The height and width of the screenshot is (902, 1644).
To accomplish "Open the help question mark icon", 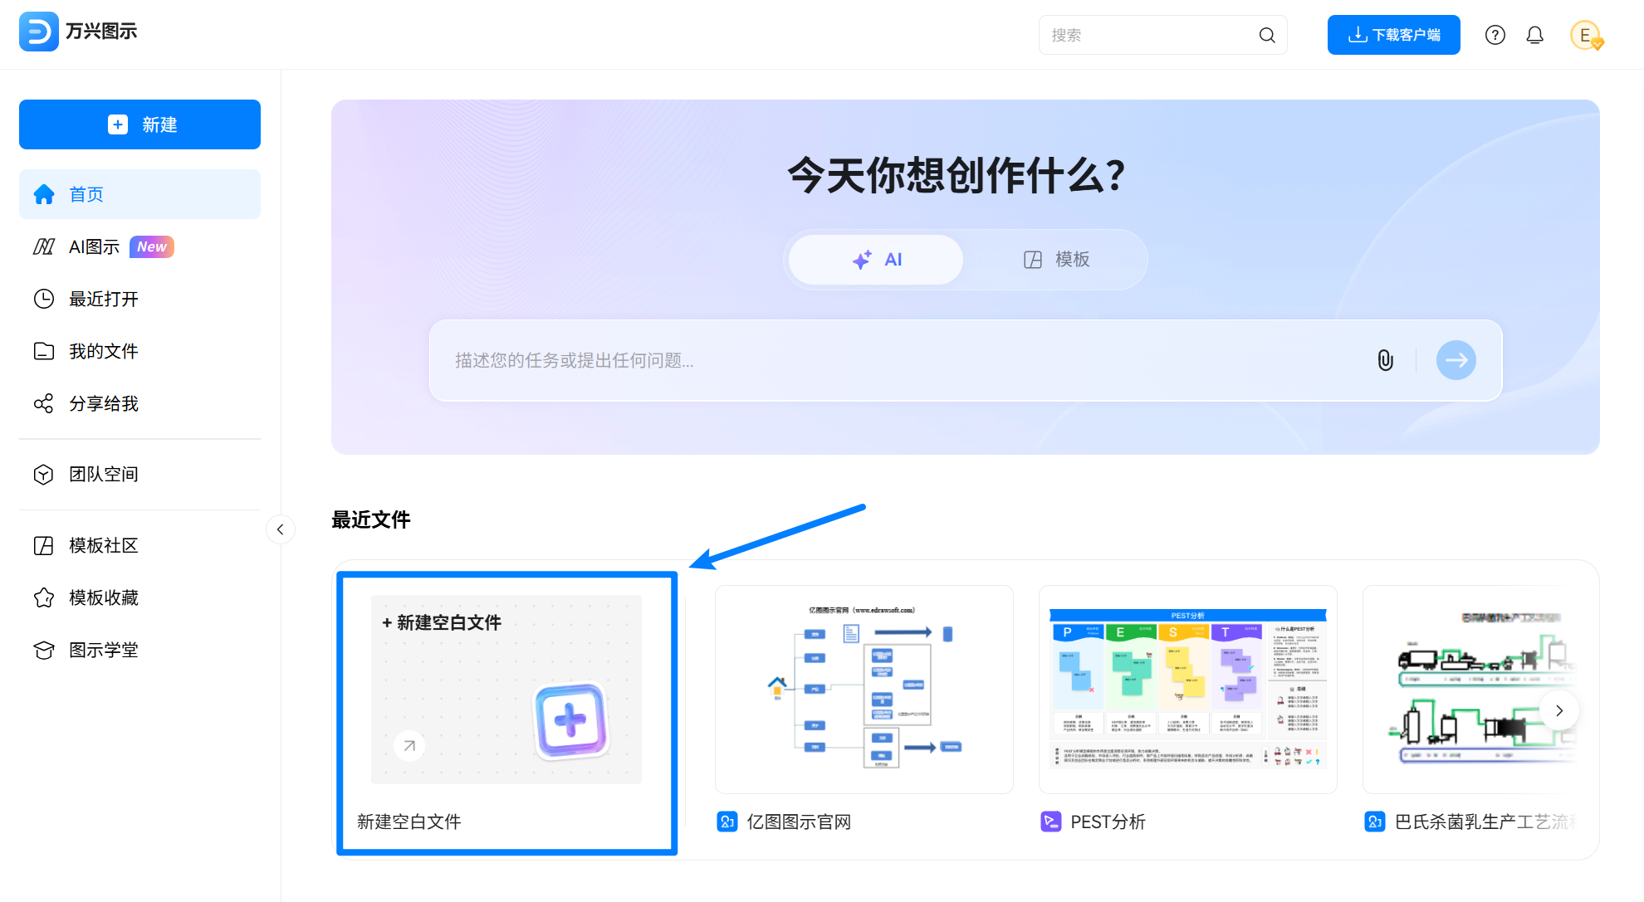I will click(x=1495, y=35).
